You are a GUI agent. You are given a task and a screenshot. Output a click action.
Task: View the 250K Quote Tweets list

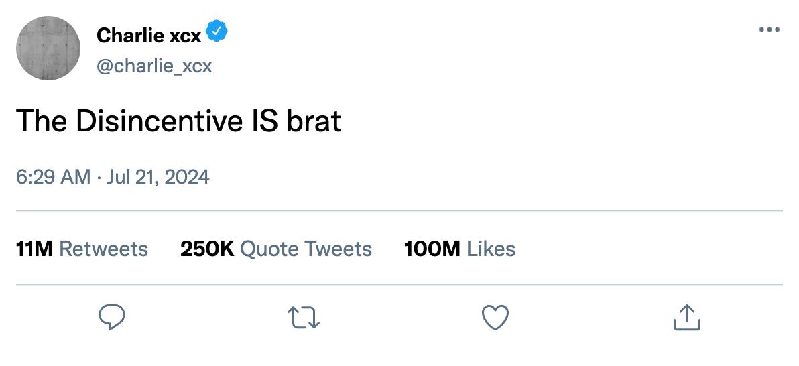[276, 249]
